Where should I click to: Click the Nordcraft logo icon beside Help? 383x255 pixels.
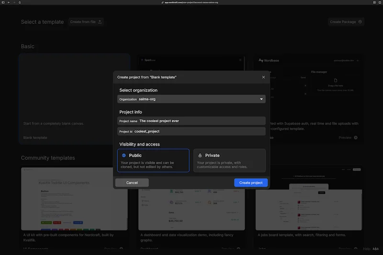click(x=376, y=249)
